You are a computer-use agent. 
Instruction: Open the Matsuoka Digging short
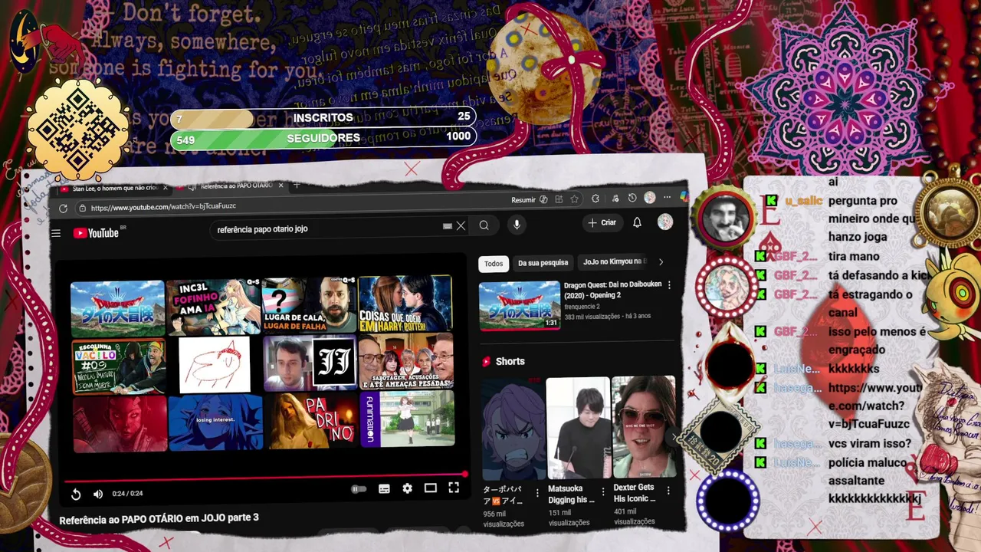point(578,426)
